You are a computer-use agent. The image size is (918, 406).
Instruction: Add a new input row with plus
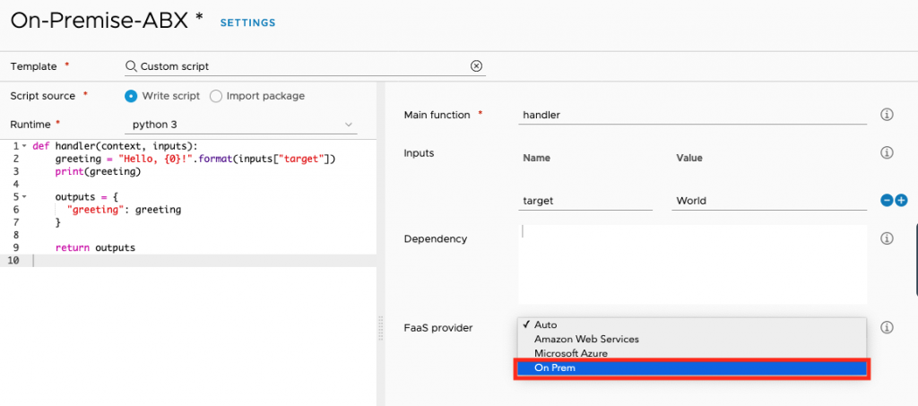[901, 201]
